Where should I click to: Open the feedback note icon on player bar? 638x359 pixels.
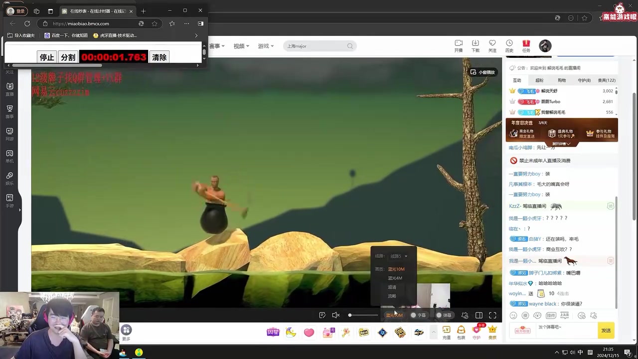(x=322, y=315)
